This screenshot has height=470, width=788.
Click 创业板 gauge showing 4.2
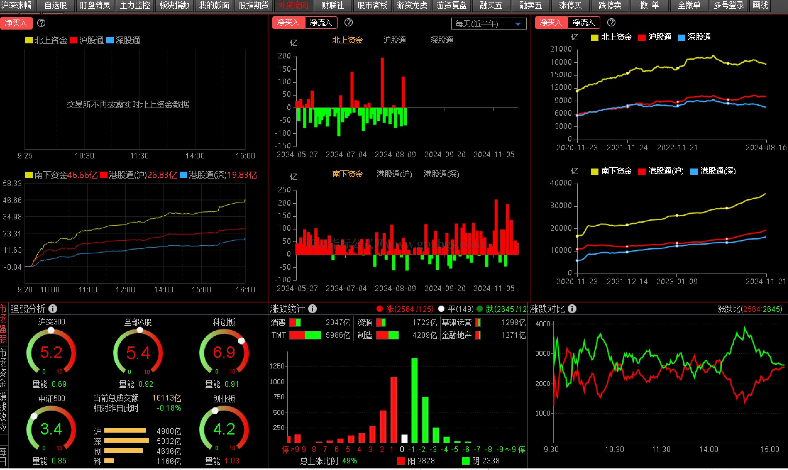[224, 428]
